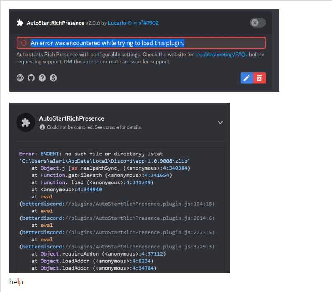
Task: Follow the troubleshooting/FAQs link
Action: [x=221, y=54]
